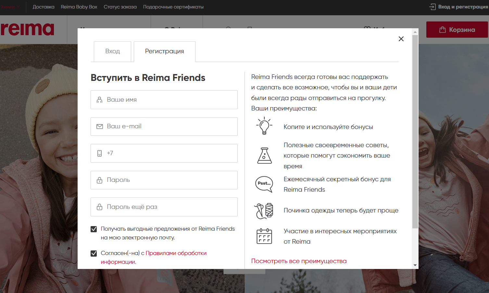This screenshot has width=489, height=293.
Task: Click the Psst speech bubble icon
Action: coord(264,184)
